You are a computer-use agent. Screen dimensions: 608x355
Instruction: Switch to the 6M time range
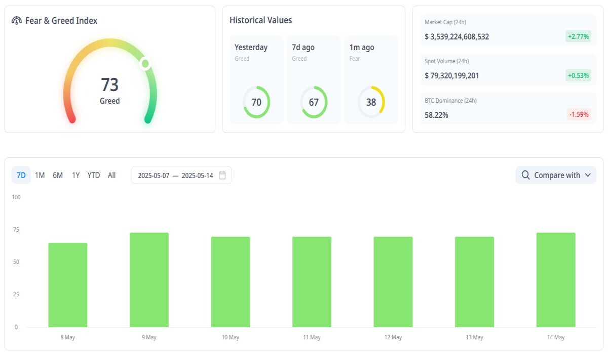point(58,175)
